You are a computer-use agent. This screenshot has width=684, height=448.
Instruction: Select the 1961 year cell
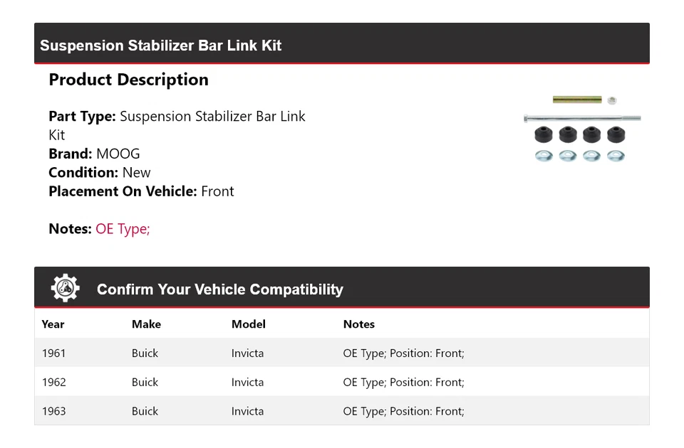point(53,353)
